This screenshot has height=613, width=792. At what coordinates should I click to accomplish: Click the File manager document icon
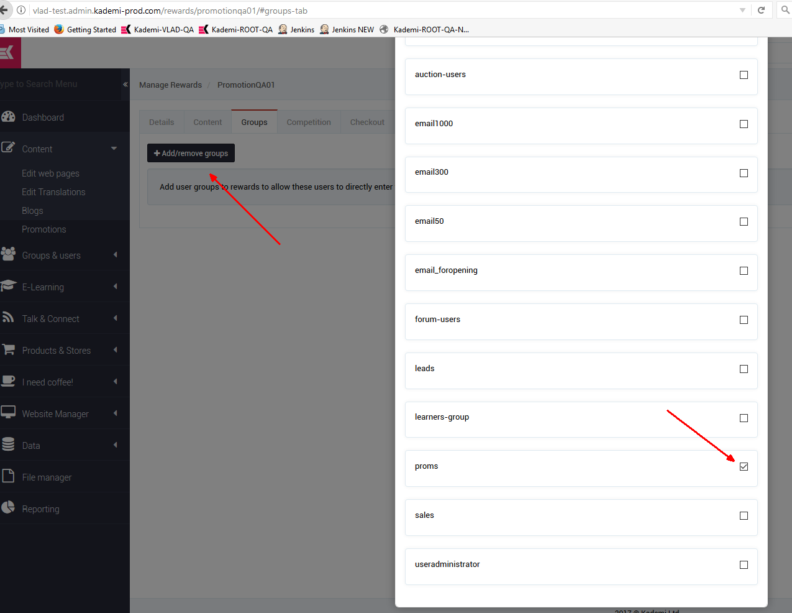click(x=8, y=476)
